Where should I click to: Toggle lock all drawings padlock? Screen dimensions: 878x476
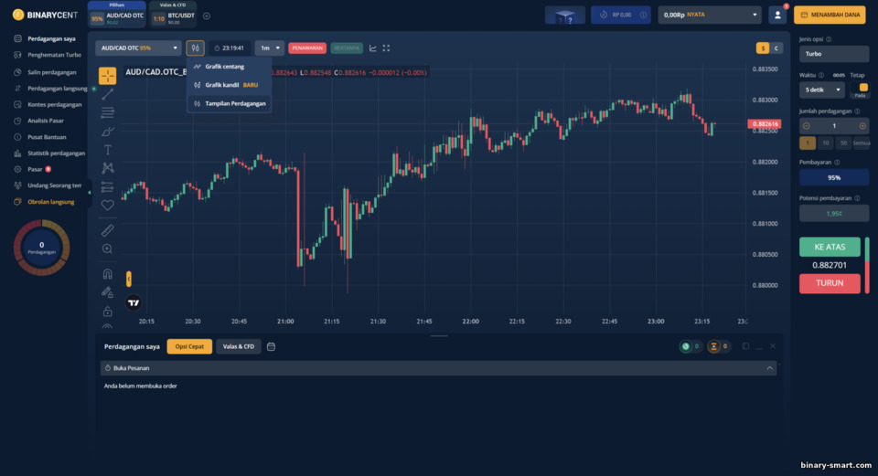coord(108,311)
